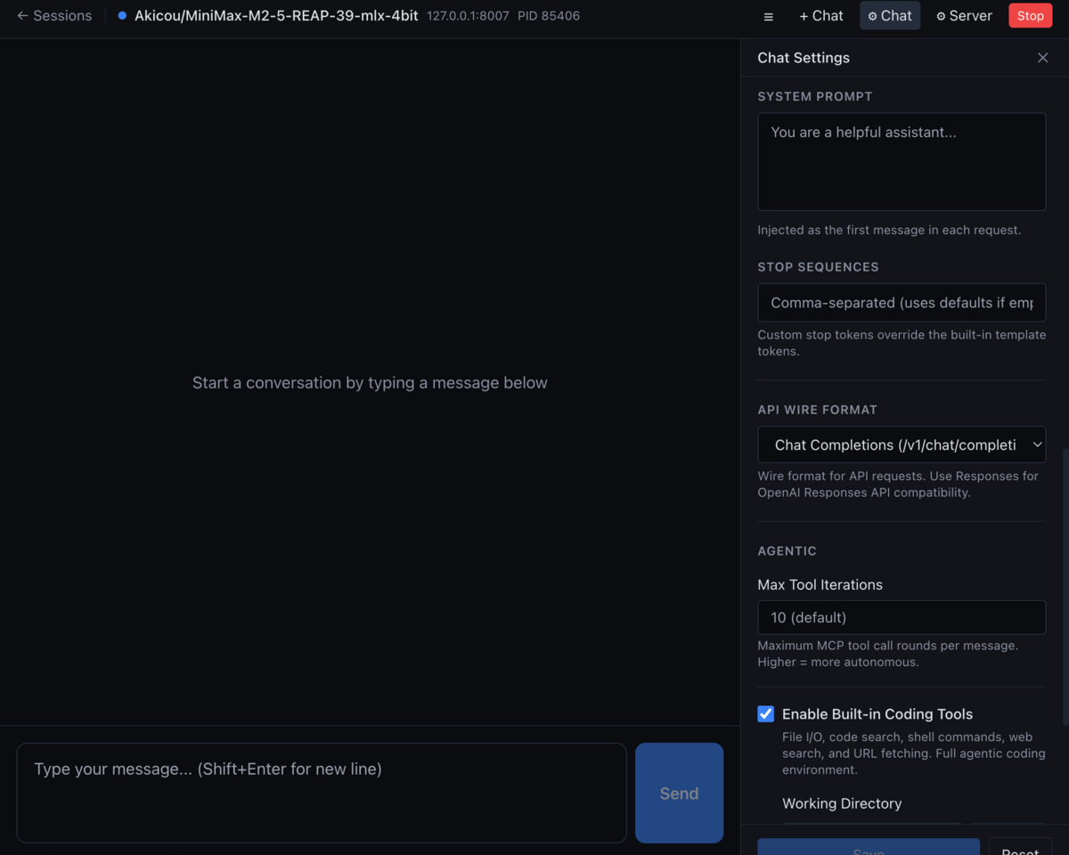Screen dimensions: 1069x855
Task: Disable Built-in Coding Tools
Action: click(x=765, y=713)
